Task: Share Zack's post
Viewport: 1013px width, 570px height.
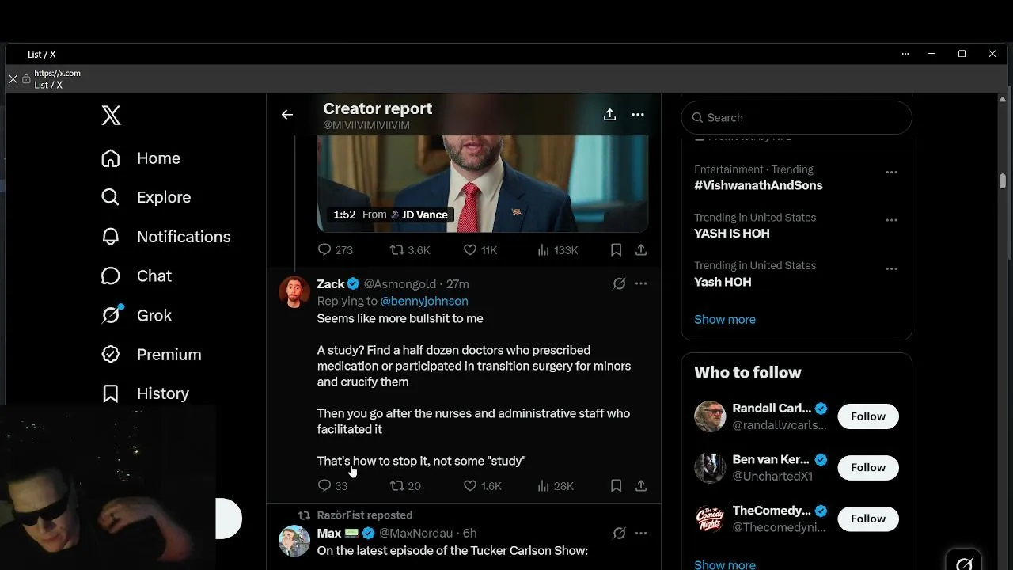Action: [x=641, y=486]
